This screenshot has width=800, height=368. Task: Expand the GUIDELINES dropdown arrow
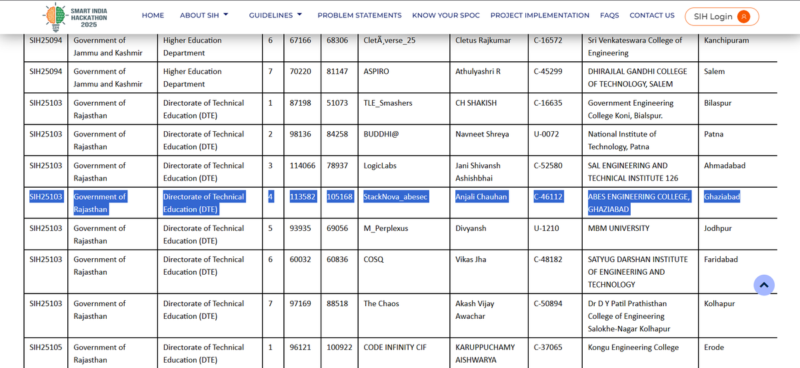click(x=299, y=15)
